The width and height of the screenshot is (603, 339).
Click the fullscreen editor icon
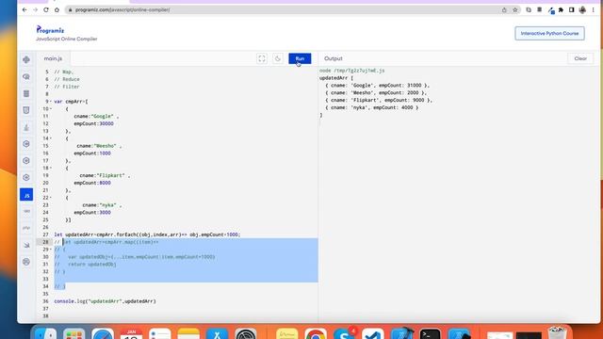[262, 58]
